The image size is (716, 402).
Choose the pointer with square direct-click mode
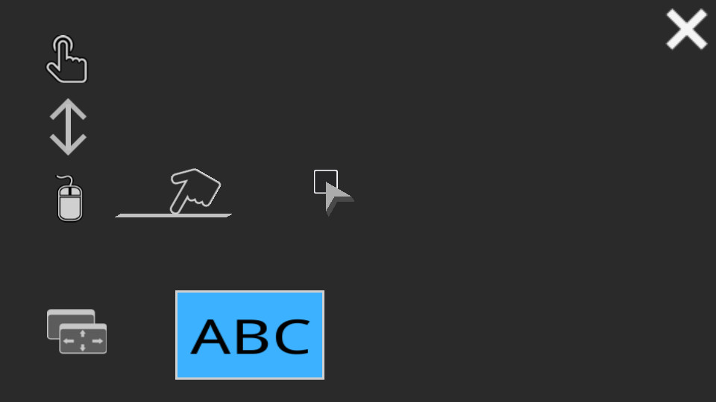point(334,192)
